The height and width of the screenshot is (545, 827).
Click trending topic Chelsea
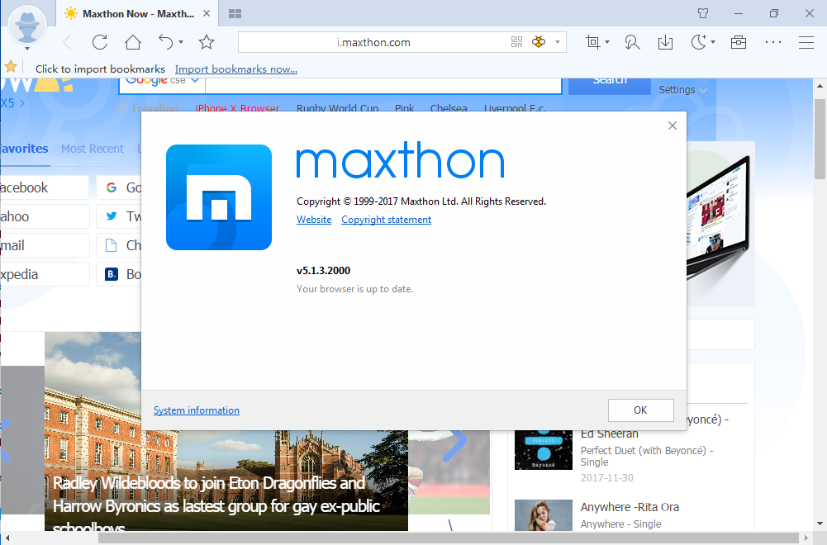click(449, 108)
